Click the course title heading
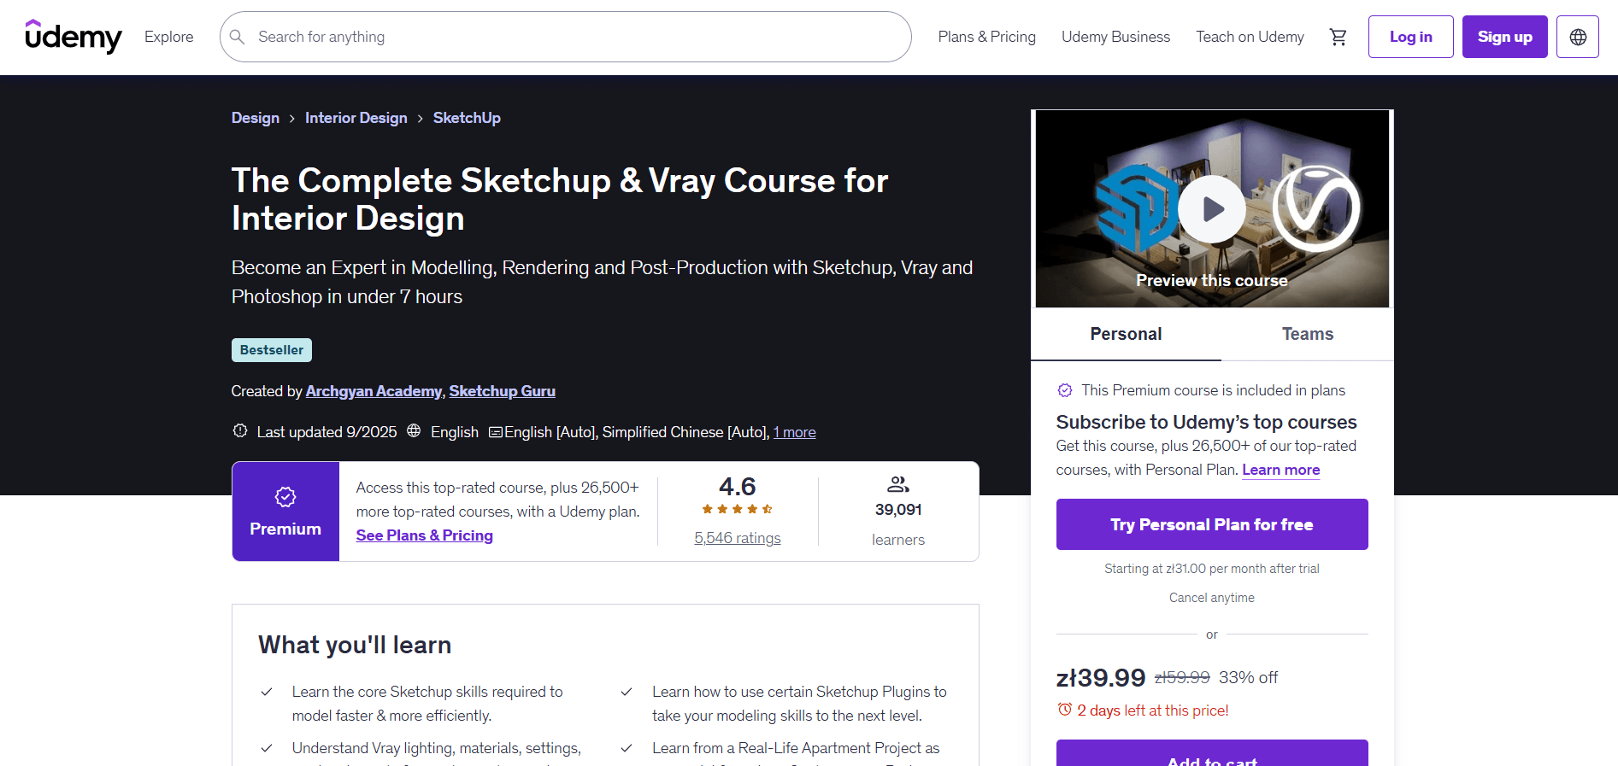Screen dimensions: 1618x766 [560, 199]
